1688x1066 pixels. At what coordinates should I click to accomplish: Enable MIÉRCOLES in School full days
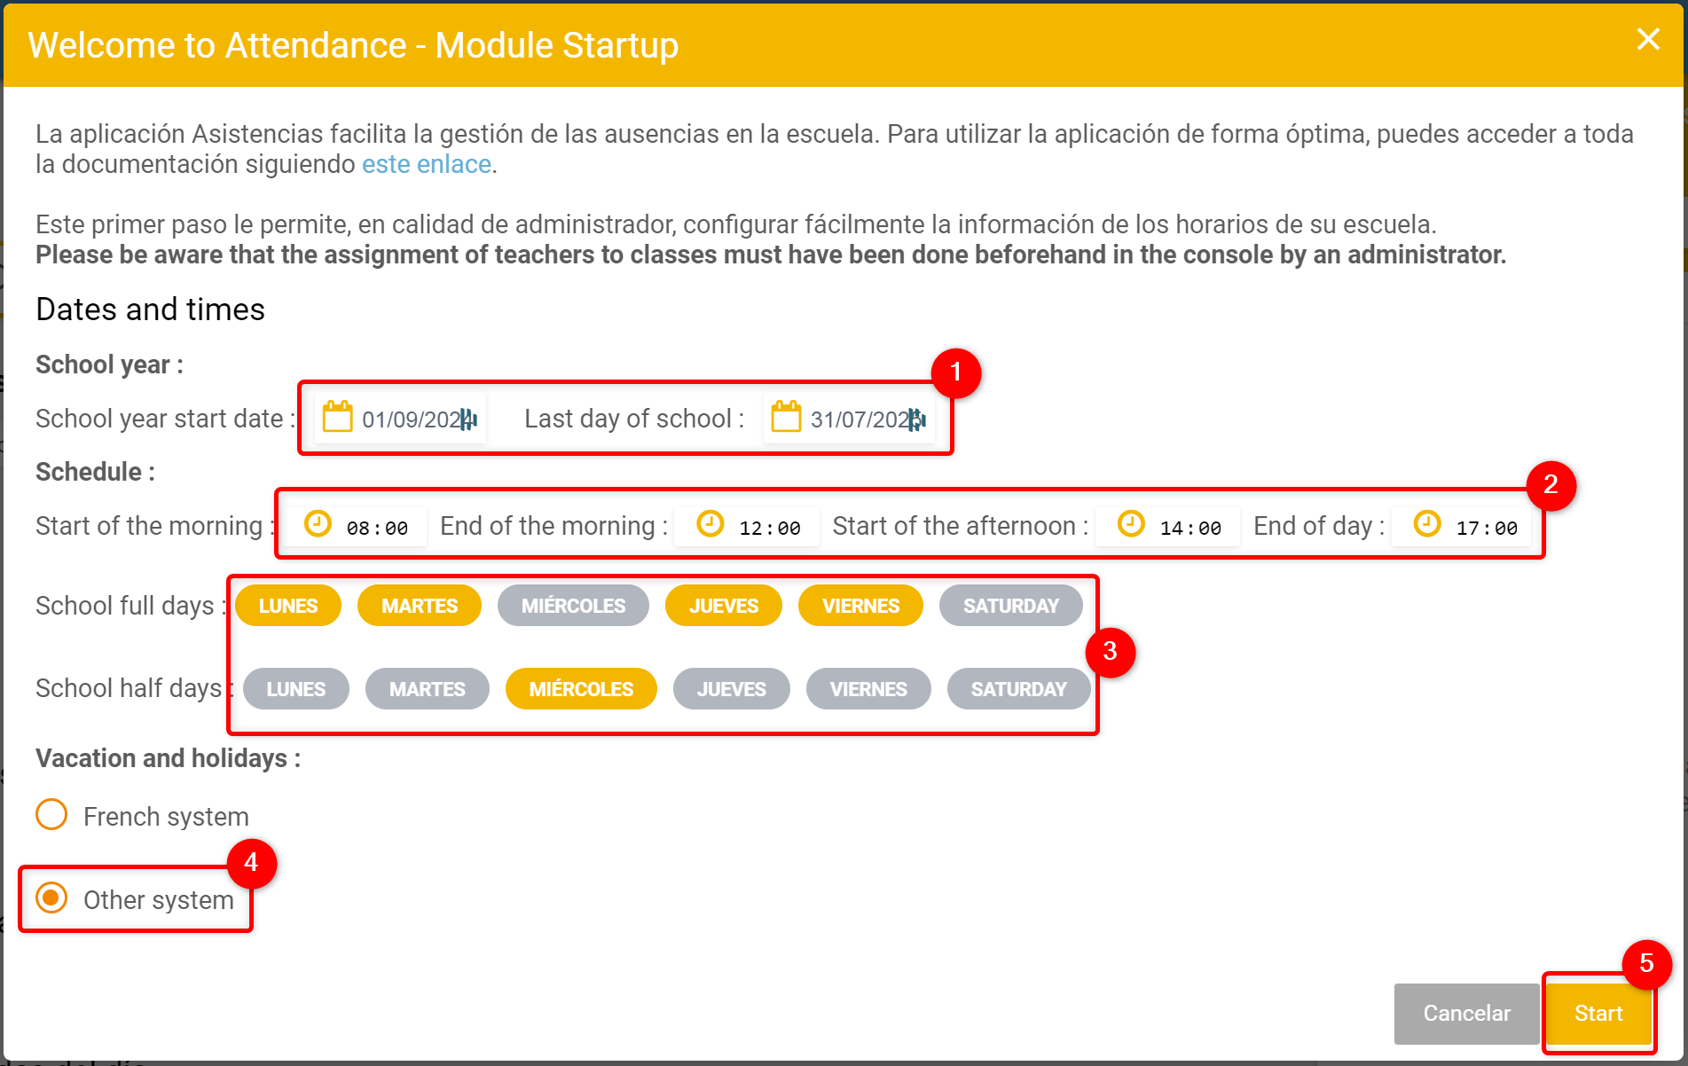click(x=573, y=606)
